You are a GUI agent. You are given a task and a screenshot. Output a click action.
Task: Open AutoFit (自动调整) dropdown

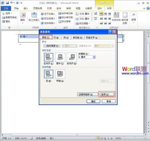pos(83,23)
